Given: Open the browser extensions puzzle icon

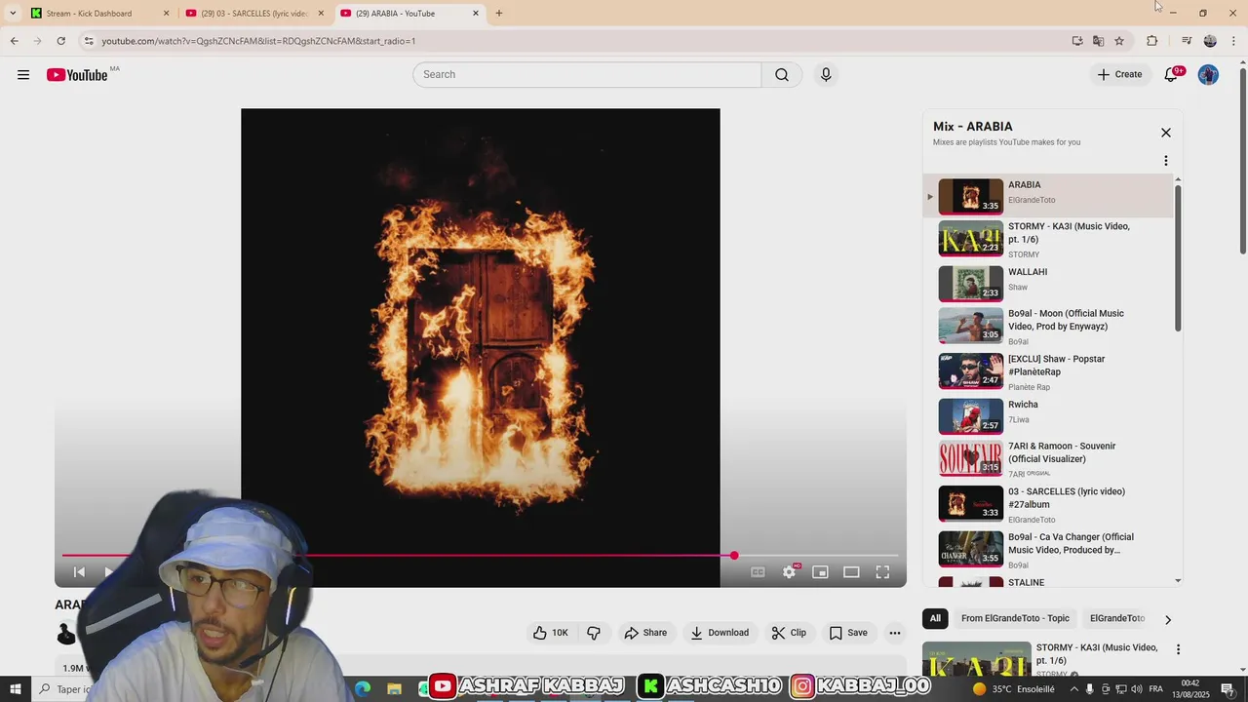Looking at the screenshot, I should click(x=1151, y=41).
